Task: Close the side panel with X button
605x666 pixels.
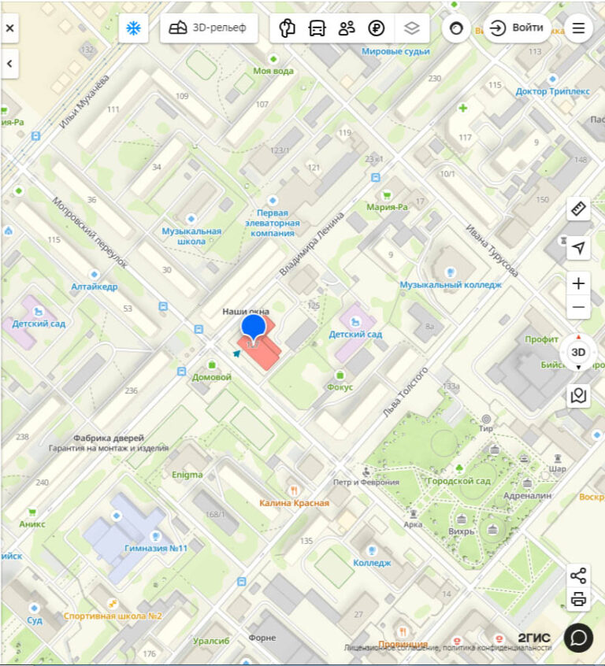Action: [x=9, y=28]
